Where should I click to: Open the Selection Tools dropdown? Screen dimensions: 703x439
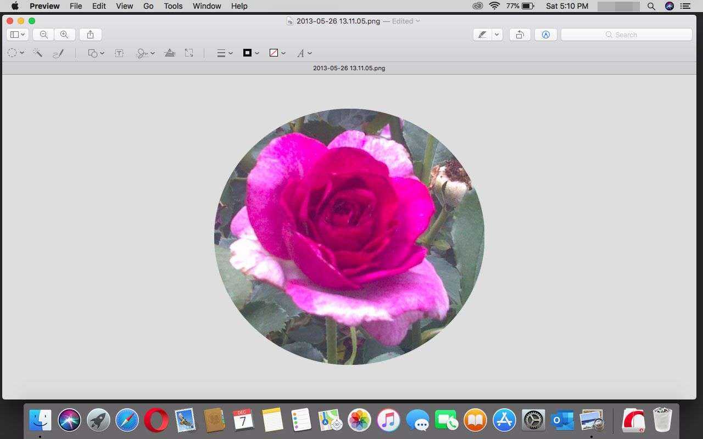coord(15,53)
